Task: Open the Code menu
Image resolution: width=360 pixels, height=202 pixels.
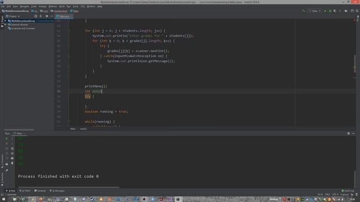Action: tap(34, 6)
